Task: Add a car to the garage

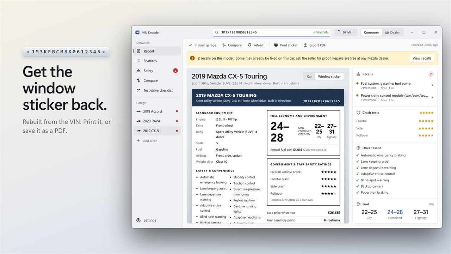Action: tap(157, 141)
